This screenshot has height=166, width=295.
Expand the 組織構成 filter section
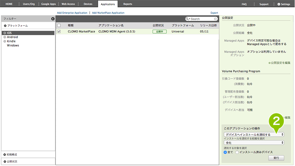pyautogui.click(x=5, y=155)
